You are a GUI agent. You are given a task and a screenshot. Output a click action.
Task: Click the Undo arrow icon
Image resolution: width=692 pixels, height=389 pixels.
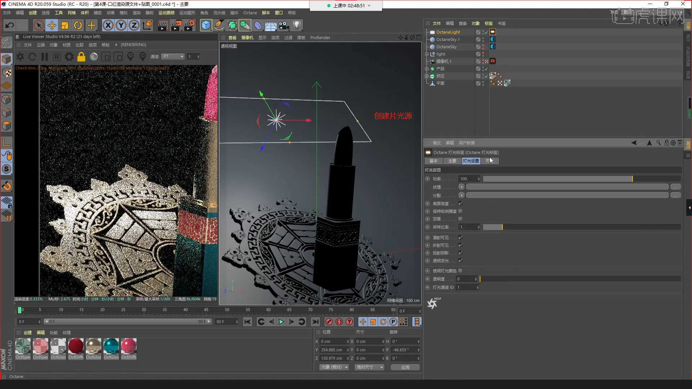coord(9,25)
